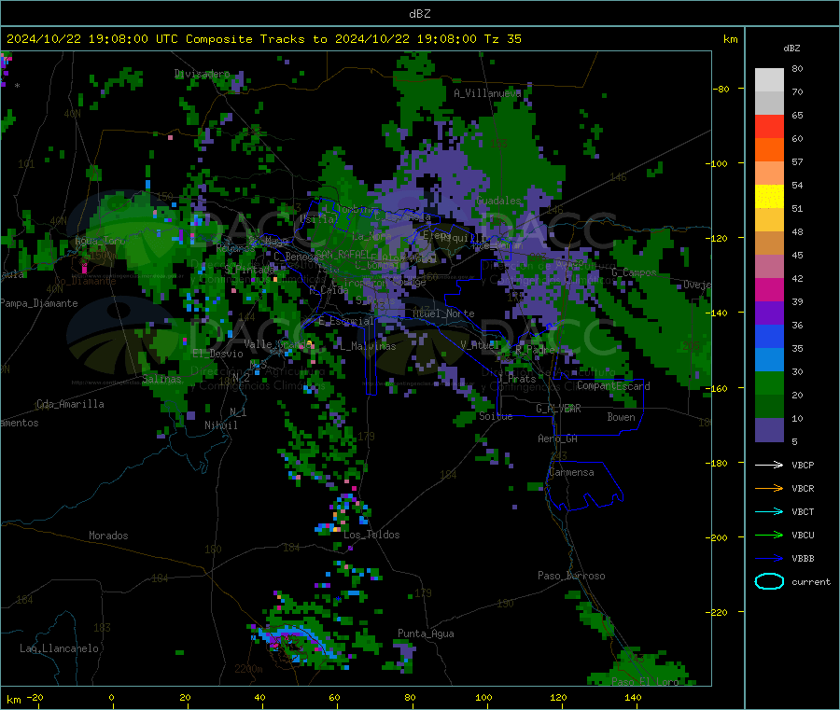
Task: Click the A_Villanueva map label
Action: [x=487, y=93]
